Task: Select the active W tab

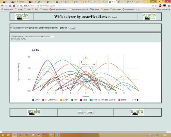Action: [x=112, y=2]
